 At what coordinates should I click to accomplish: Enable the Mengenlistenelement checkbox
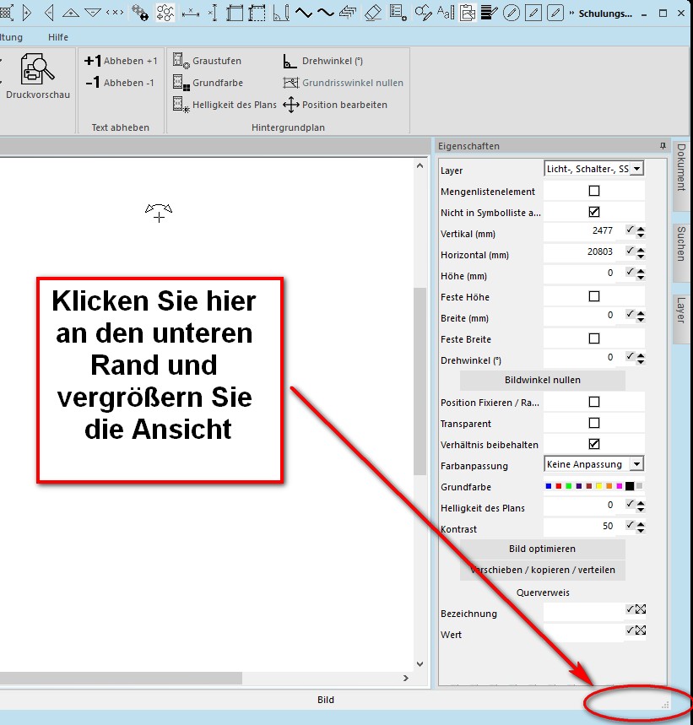pyautogui.click(x=593, y=192)
